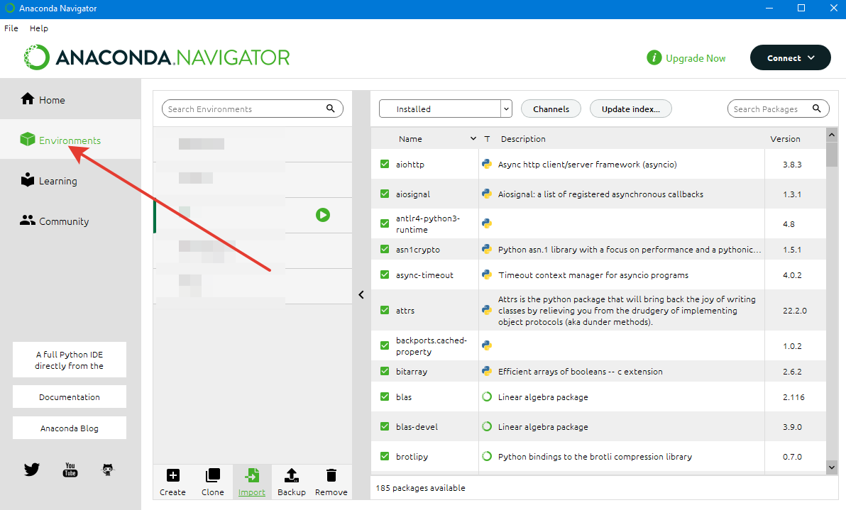Toggle the blas-devel package checkbox

pos(385,426)
